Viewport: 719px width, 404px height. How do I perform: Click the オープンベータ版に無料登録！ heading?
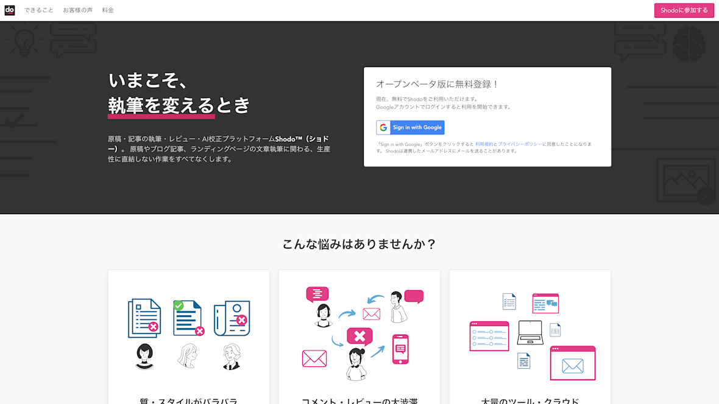pyautogui.click(x=437, y=85)
